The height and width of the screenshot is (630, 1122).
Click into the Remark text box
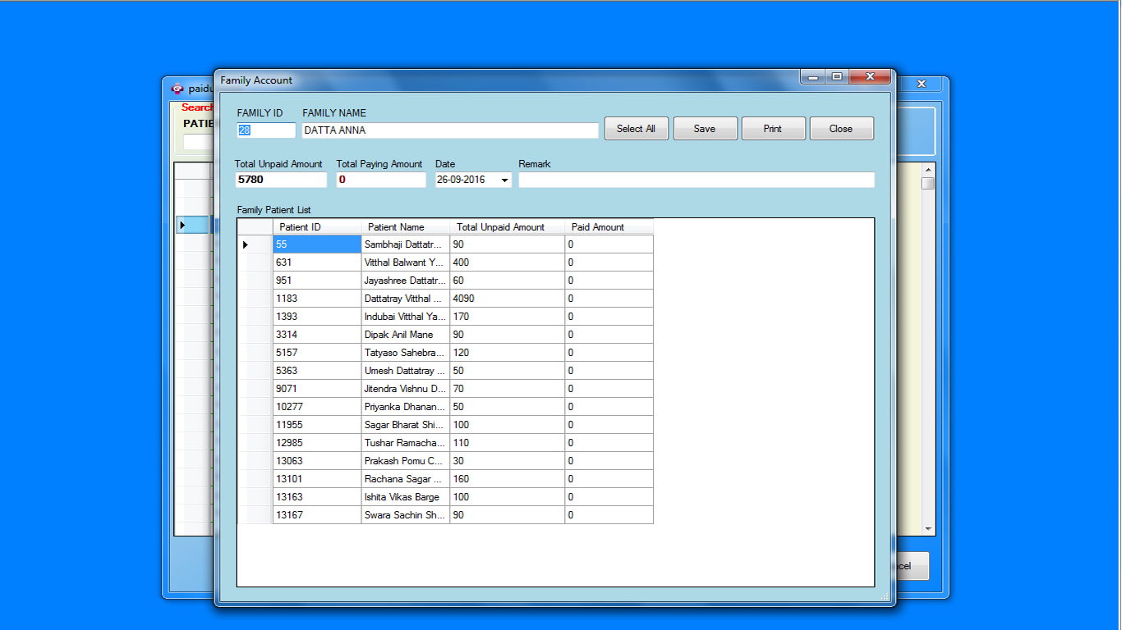(697, 180)
